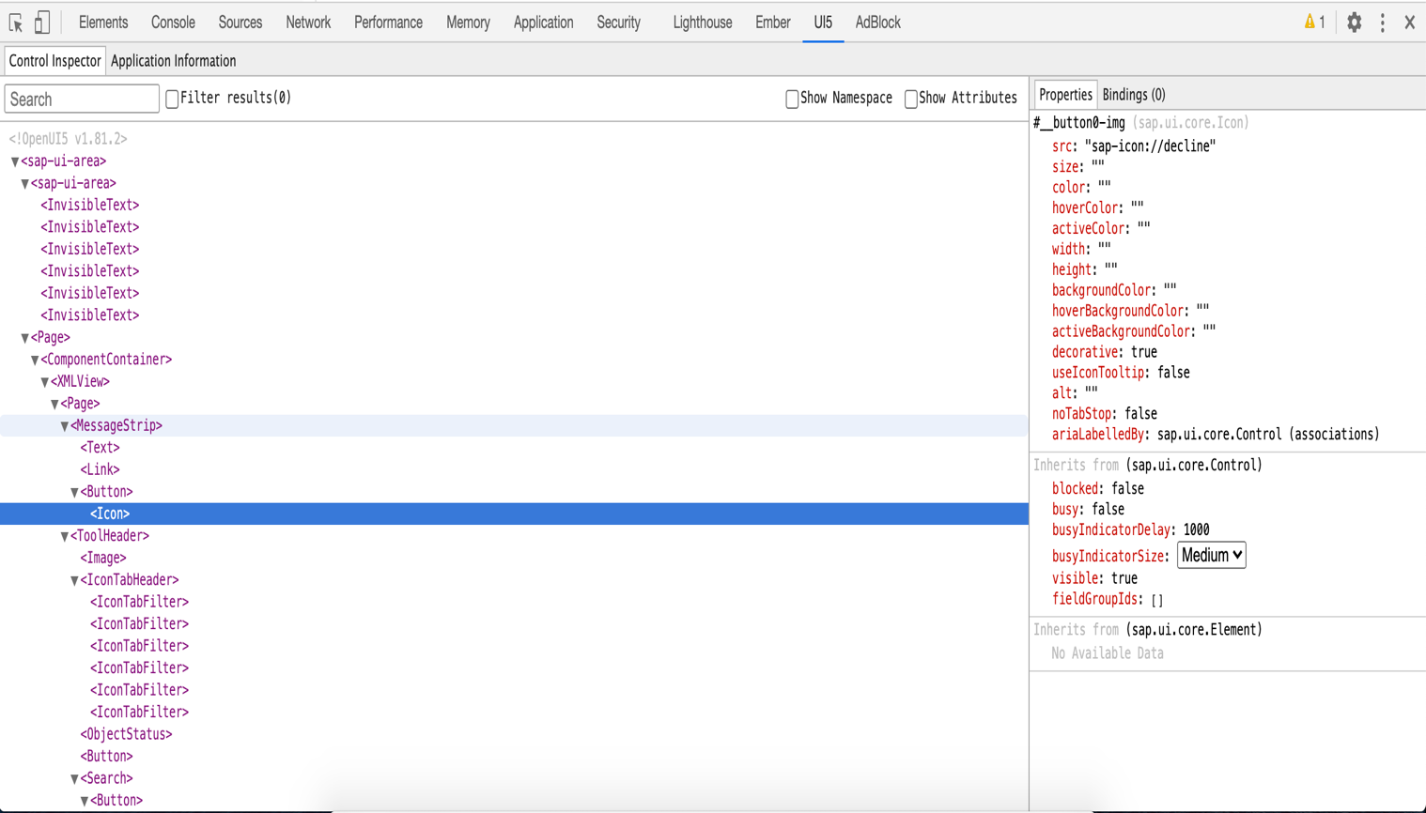Switch to the Bindings (0) tab
The image size is (1426, 813).
[x=1134, y=94]
